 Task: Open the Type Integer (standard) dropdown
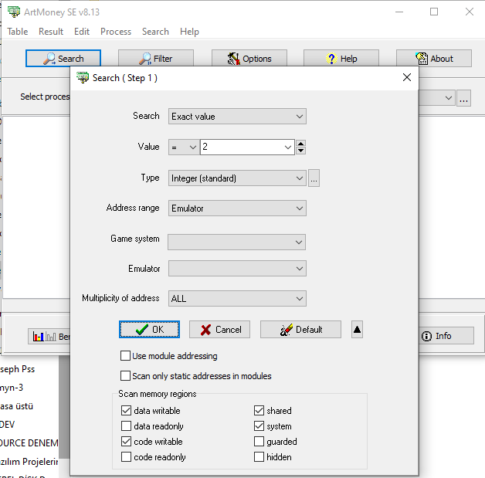(x=237, y=178)
